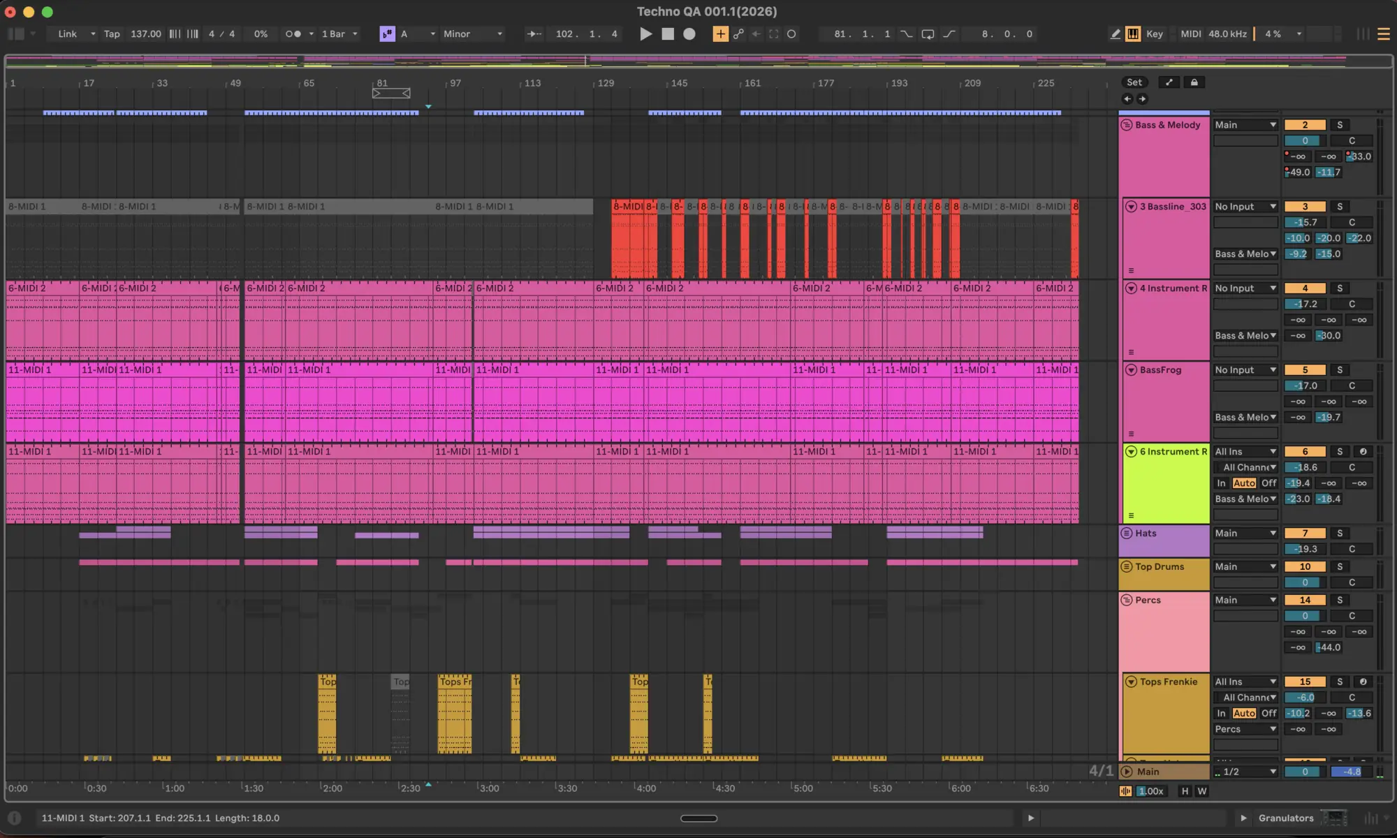The height and width of the screenshot is (838, 1397).
Task: Toggle Computer MIDI Keyboard icon
Action: click(1133, 34)
